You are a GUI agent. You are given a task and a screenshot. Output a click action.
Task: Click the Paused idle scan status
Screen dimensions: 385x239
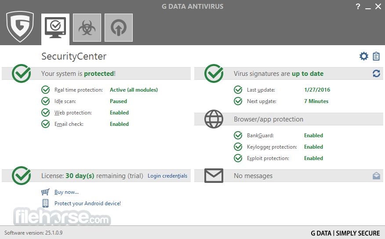click(118, 101)
